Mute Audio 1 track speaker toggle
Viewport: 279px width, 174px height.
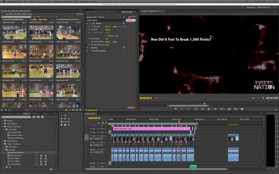91,149
